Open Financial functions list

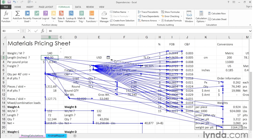point(37,17)
